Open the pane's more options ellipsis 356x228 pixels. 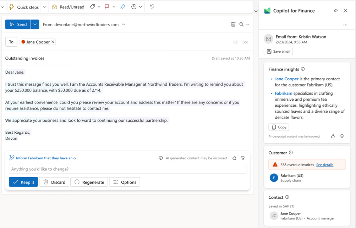coord(345,25)
